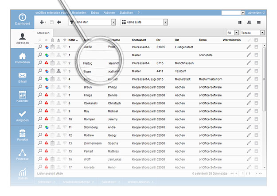The height and width of the screenshot is (196, 277).
Task: Click the plus add-new icon
Action: point(43,22)
